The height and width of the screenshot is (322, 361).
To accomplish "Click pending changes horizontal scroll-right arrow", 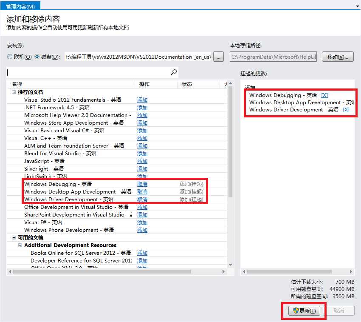I will tap(351, 271).
